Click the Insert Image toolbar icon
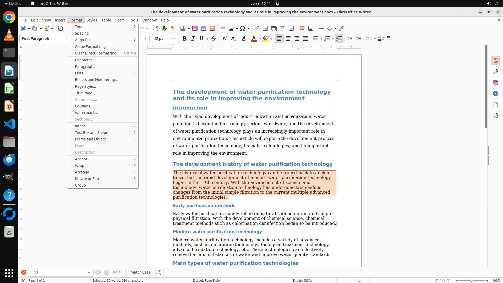The image size is (503, 283). [x=195, y=28]
